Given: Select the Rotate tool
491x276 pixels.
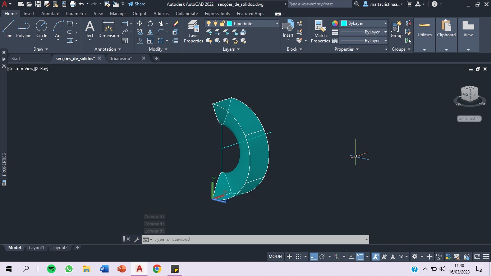Looking at the screenshot, I should click(x=150, y=23).
